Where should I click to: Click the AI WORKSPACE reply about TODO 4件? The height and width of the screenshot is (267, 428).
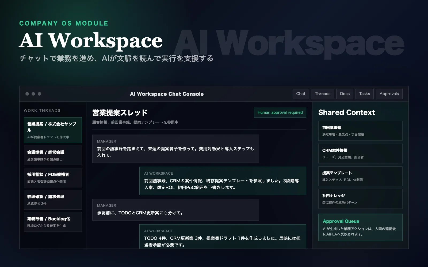(x=223, y=237)
